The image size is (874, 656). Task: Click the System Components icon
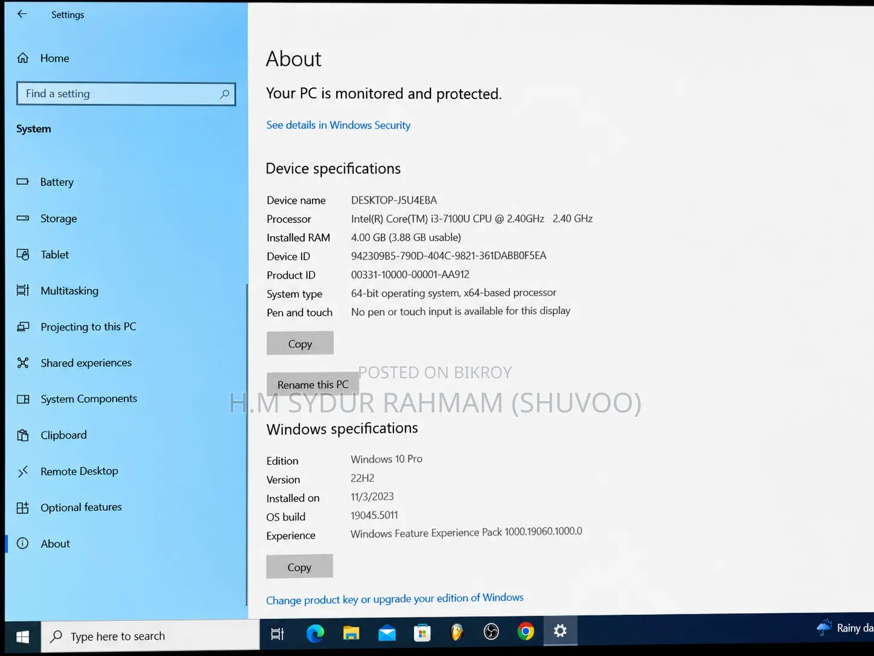pyautogui.click(x=23, y=399)
